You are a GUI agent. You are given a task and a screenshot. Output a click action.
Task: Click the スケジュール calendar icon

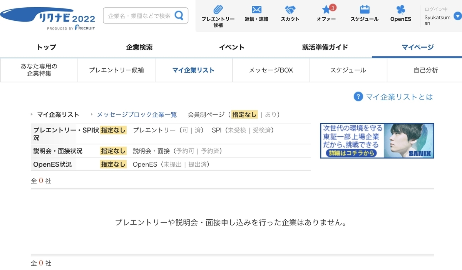click(364, 9)
